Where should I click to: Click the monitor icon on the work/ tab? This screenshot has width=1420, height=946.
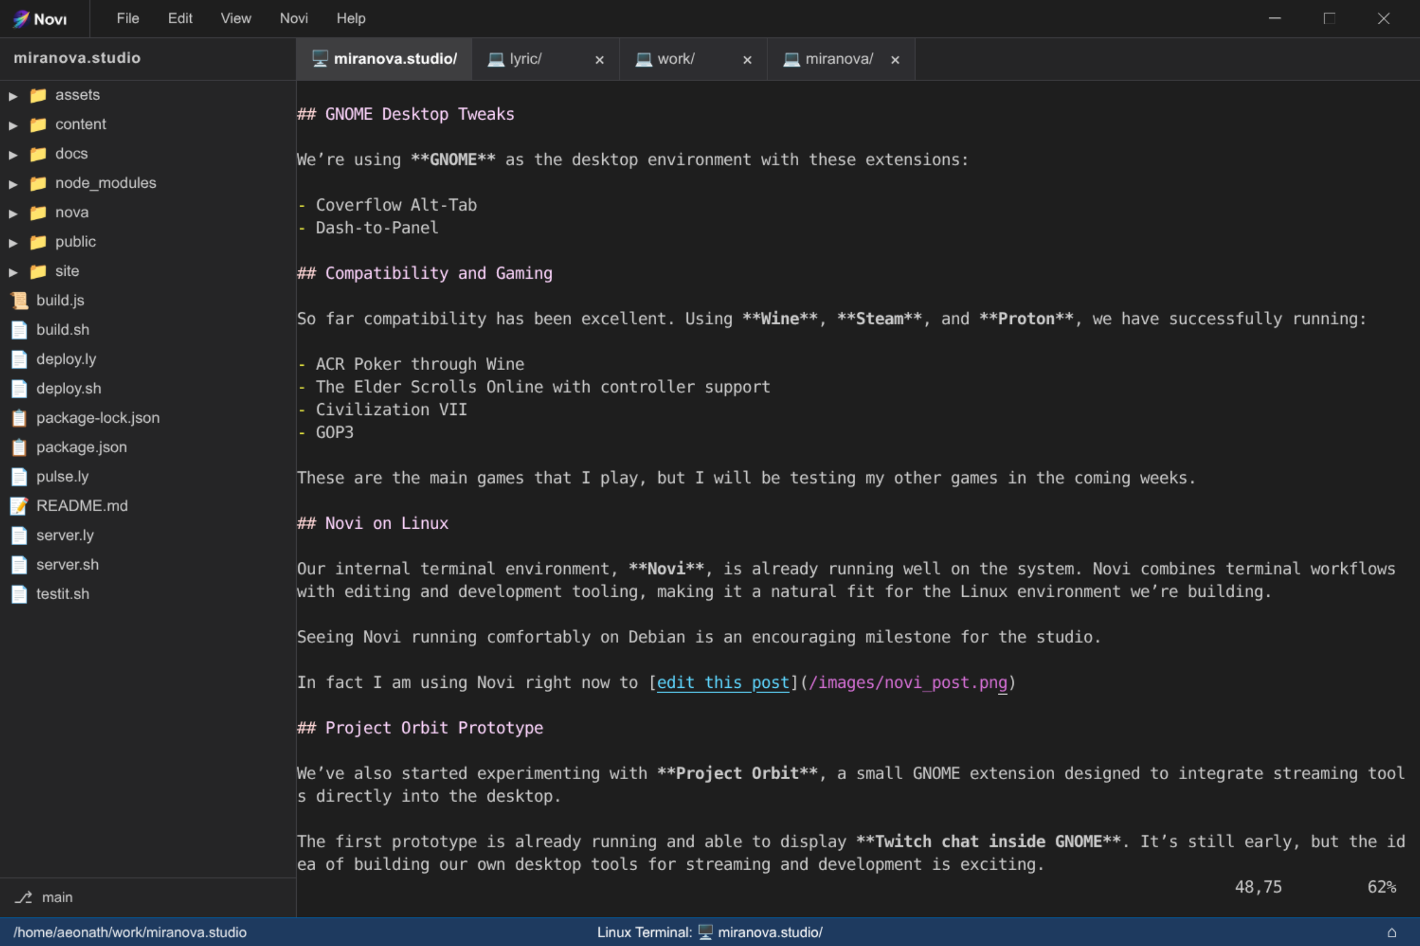click(x=643, y=59)
